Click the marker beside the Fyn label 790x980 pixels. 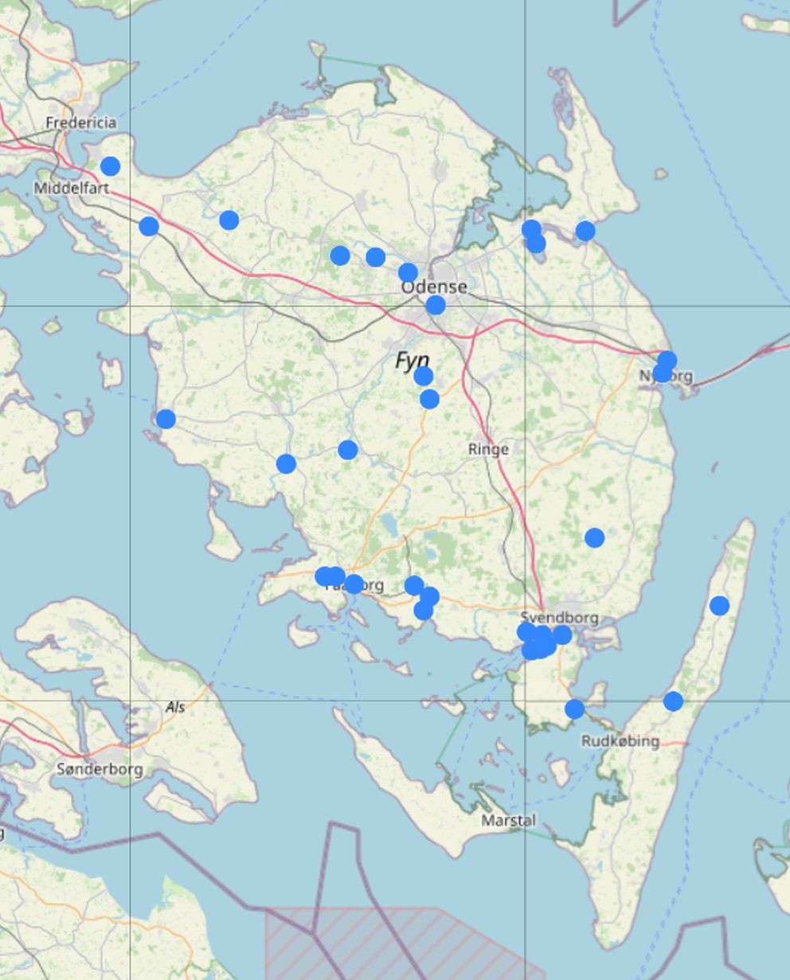click(424, 376)
